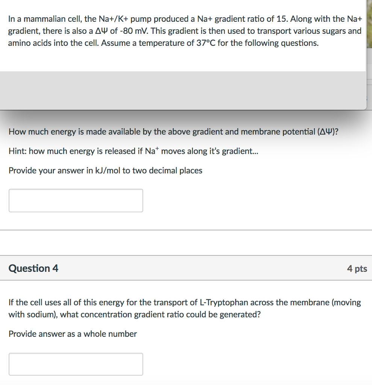Click the Na+/K+ pump intro paragraph
Viewport: 372px width, 385px height.
(x=184, y=31)
